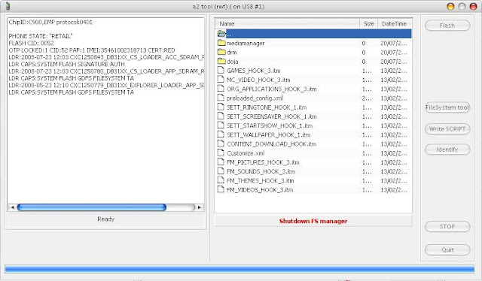Click the file icon of MC_VIDEO_HOOK_3.itm
Viewport: 482px width, 281px height.
pos(221,80)
